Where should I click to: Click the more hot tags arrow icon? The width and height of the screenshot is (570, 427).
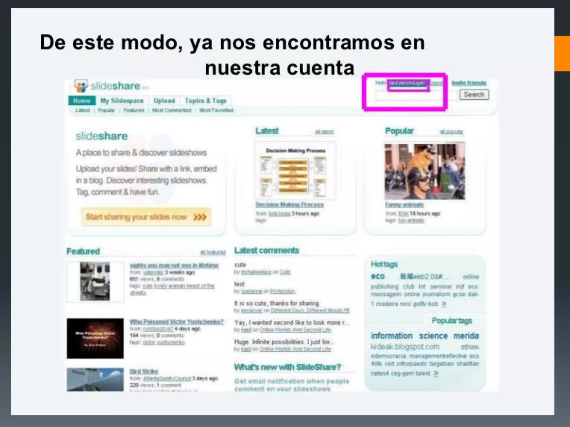click(x=444, y=304)
